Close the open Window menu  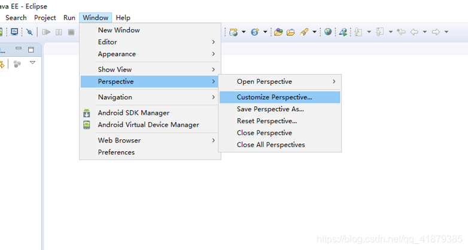96,17
